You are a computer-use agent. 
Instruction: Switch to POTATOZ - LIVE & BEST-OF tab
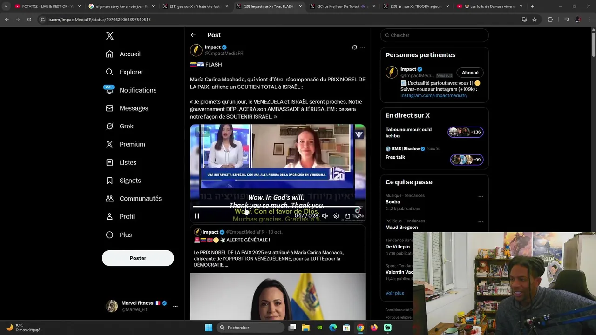pyautogui.click(x=47, y=7)
